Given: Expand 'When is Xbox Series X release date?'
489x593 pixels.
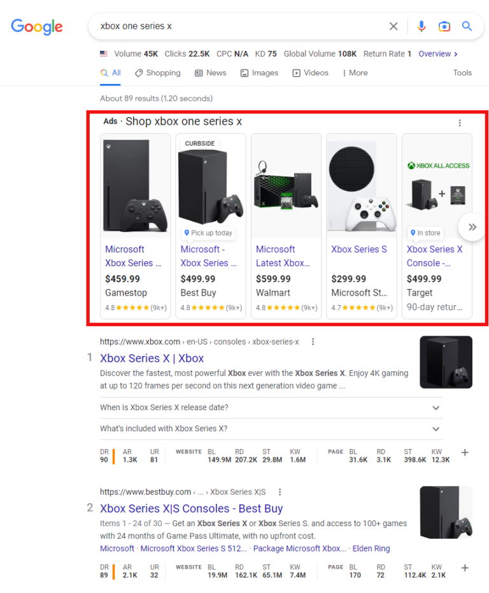Looking at the screenshot, I should (x=271, y=408).
